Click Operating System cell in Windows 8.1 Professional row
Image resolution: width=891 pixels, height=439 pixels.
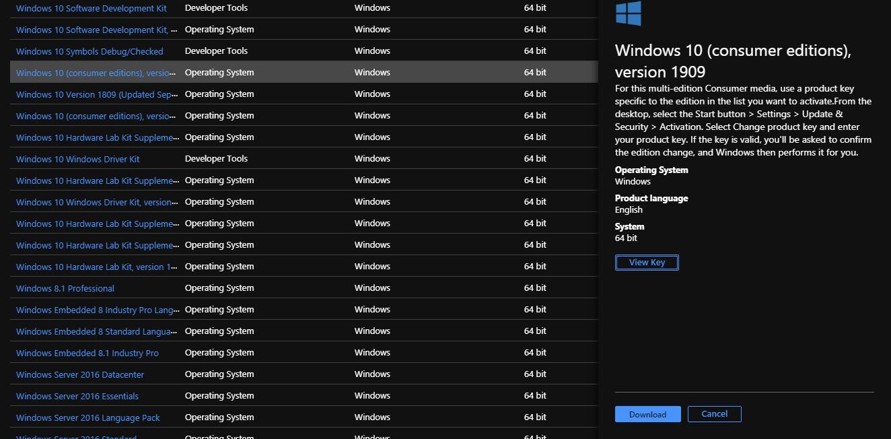[219, 288]
